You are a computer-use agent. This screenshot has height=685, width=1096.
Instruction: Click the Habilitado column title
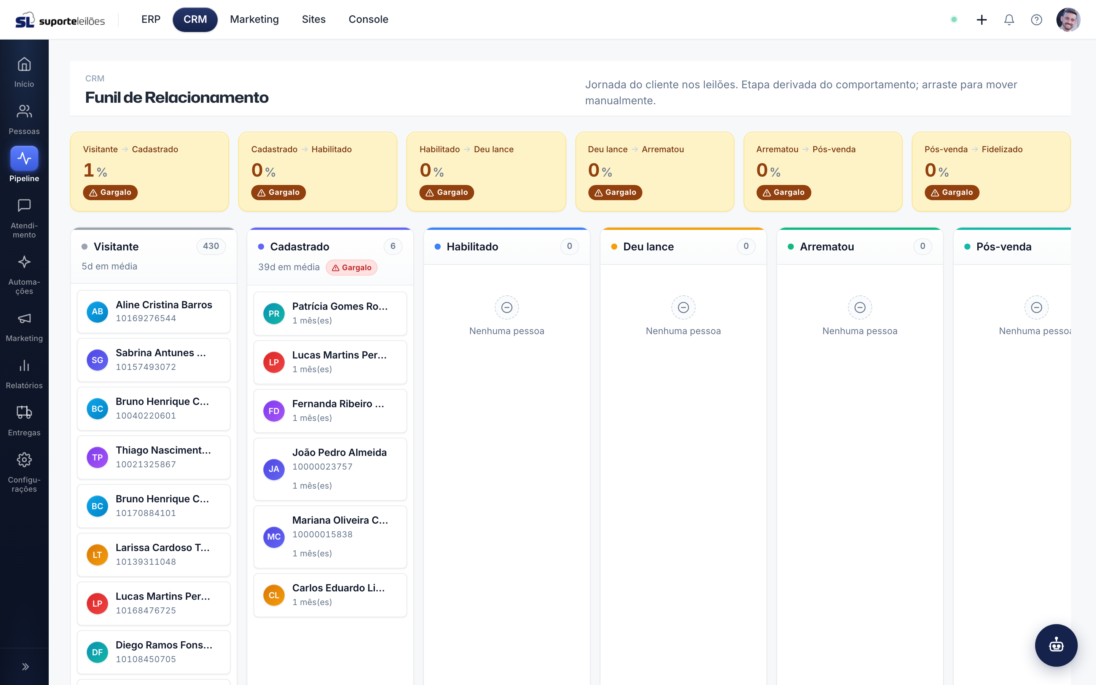point(472,247)
